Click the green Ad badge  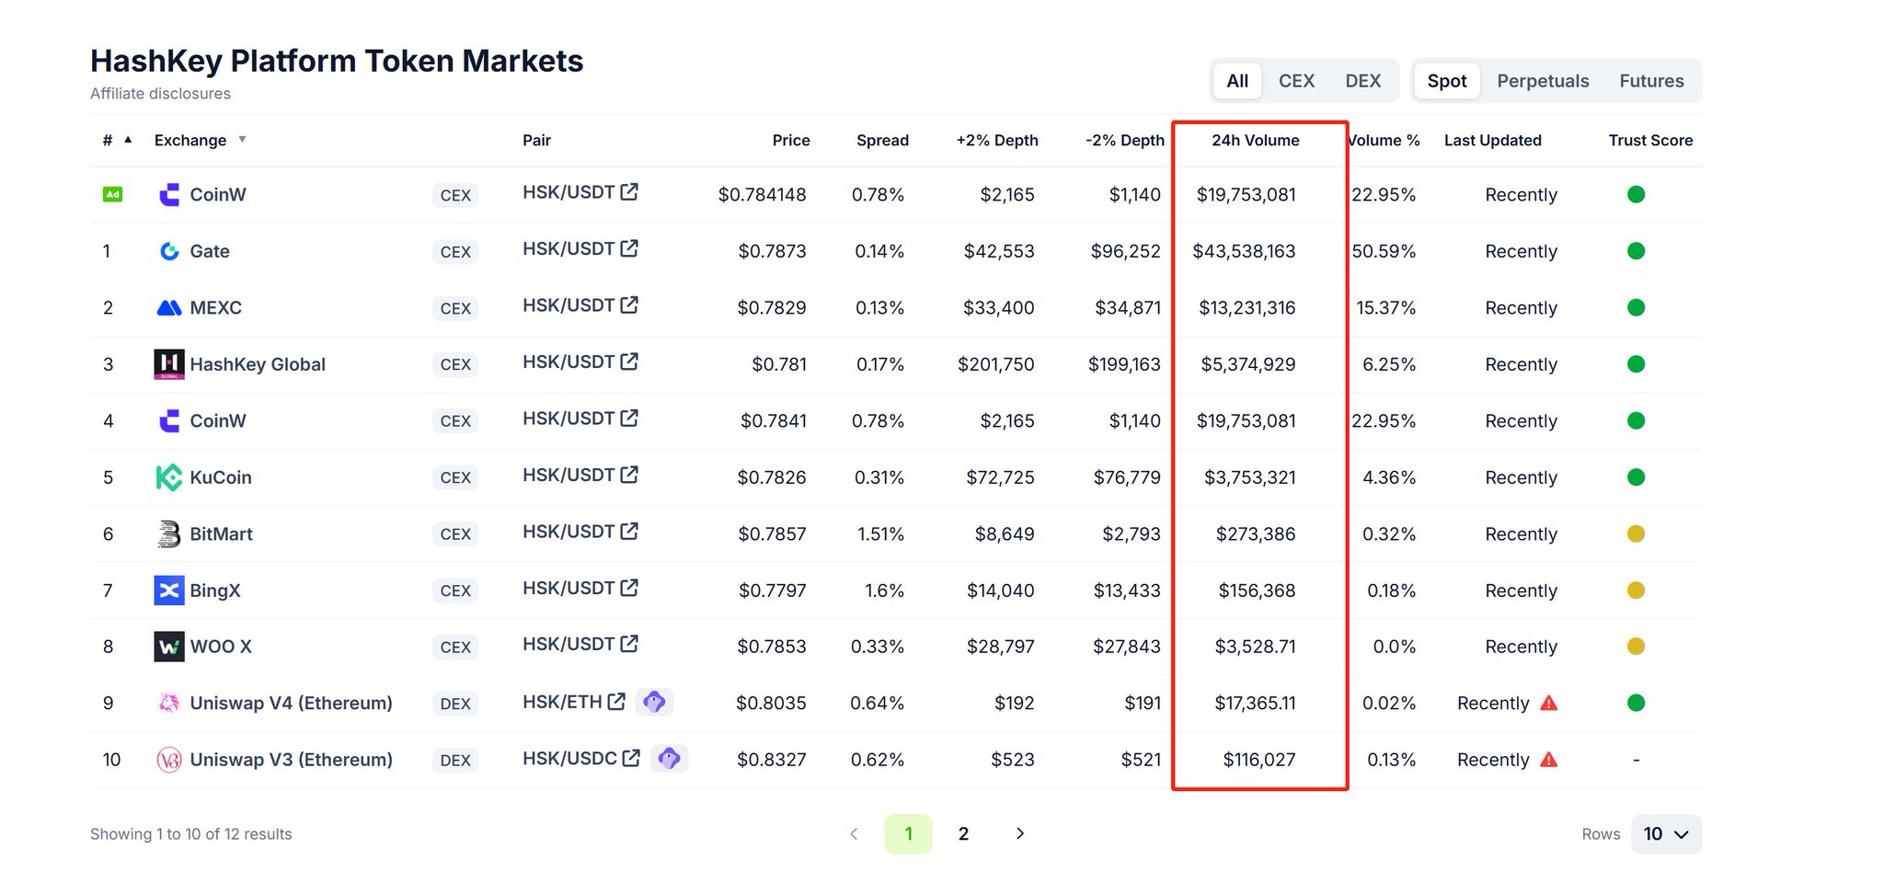pyautogui.click(x=112, y=194)
